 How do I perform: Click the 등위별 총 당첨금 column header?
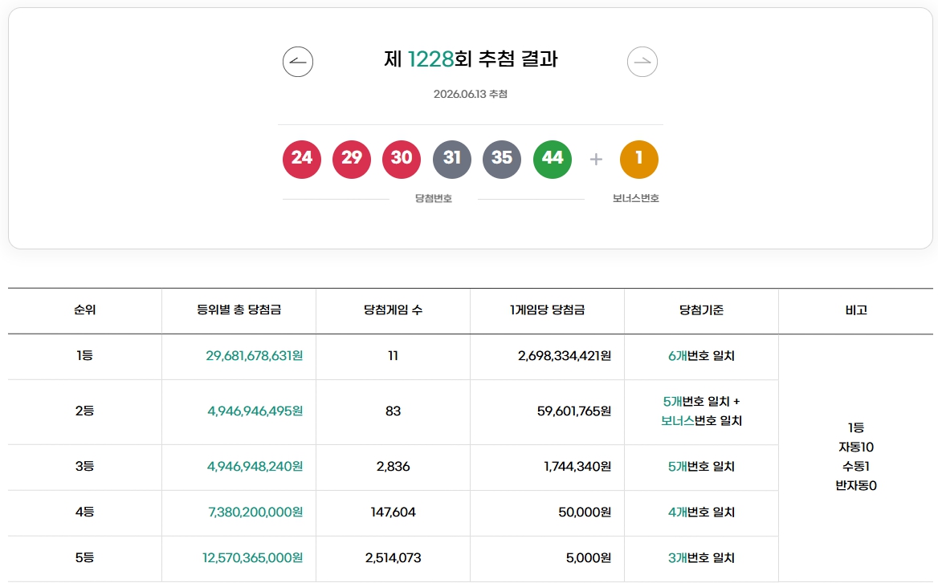coord(239,310)
